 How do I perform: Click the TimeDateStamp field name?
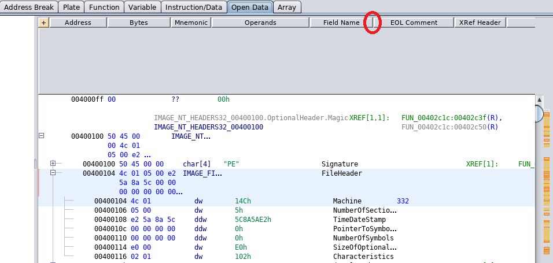click(x=359, y=219)
